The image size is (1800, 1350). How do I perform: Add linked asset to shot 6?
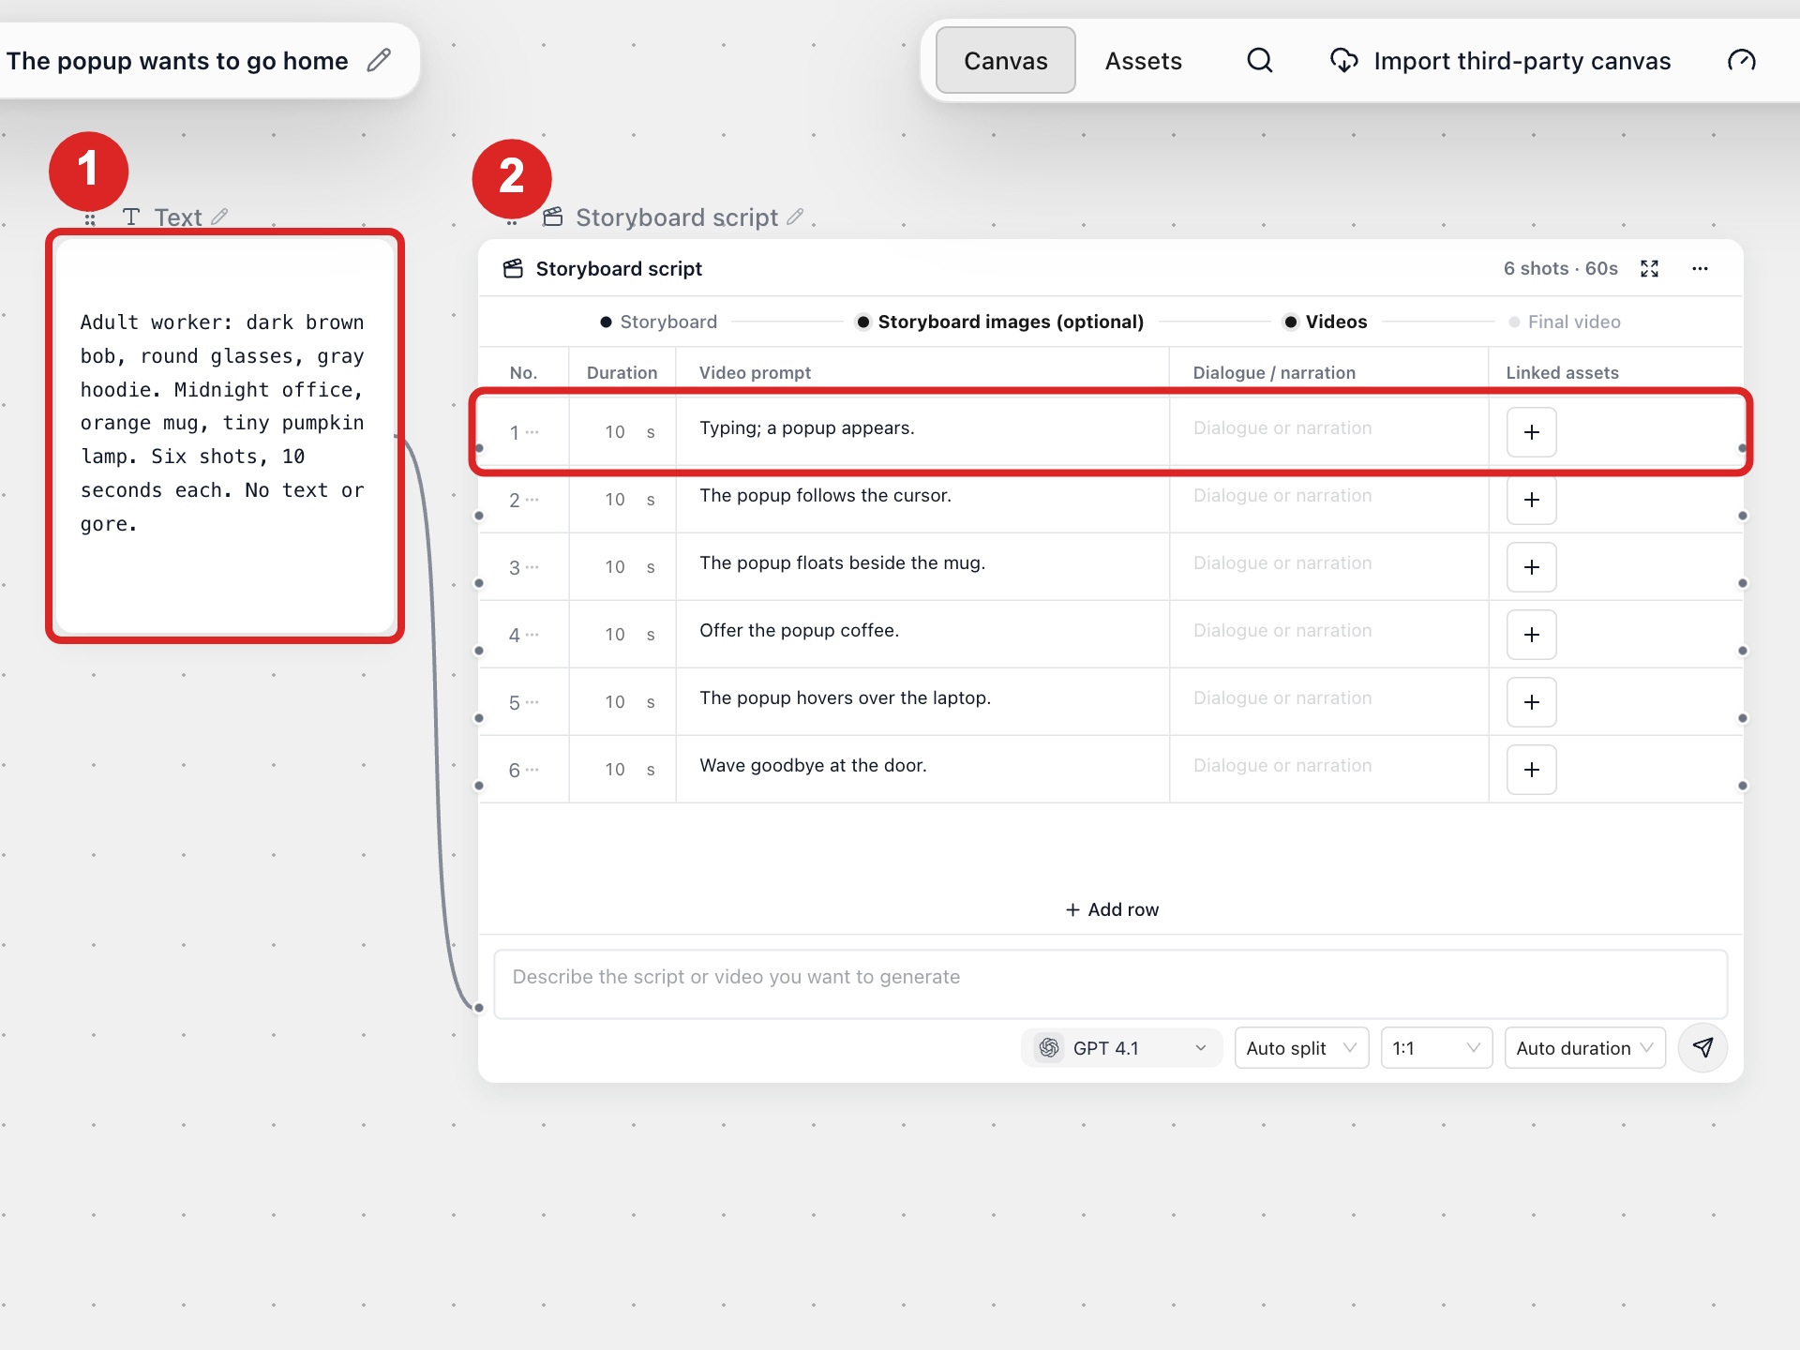click(x=1531, y=770)
